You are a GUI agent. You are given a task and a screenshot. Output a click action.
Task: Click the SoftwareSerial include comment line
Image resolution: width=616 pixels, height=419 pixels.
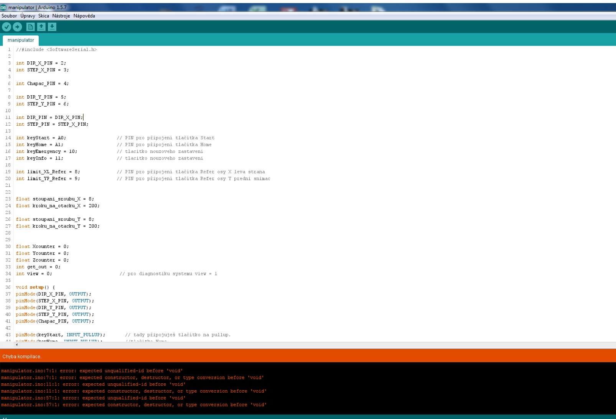56,49
